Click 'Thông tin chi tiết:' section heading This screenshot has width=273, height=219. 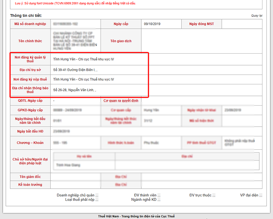[x=26, y=16]
